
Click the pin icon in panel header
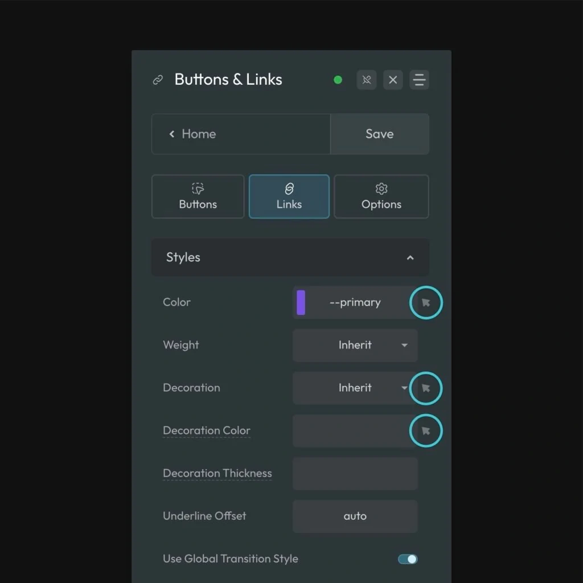[x=367, y=80]
